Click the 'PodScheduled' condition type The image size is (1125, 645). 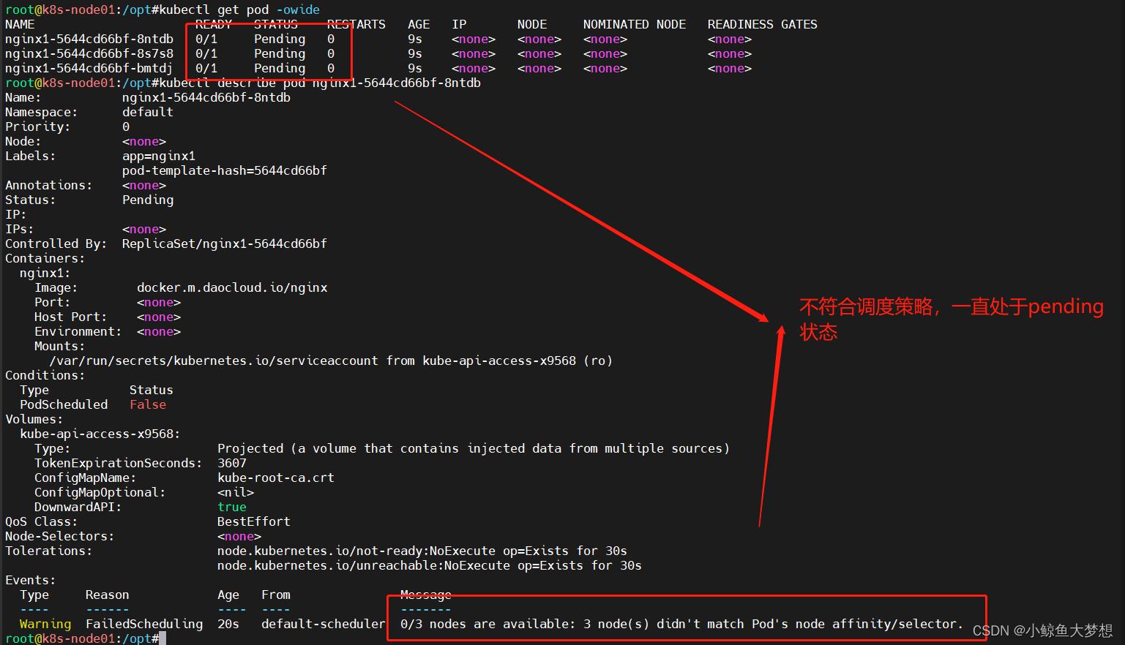(64, 404)
